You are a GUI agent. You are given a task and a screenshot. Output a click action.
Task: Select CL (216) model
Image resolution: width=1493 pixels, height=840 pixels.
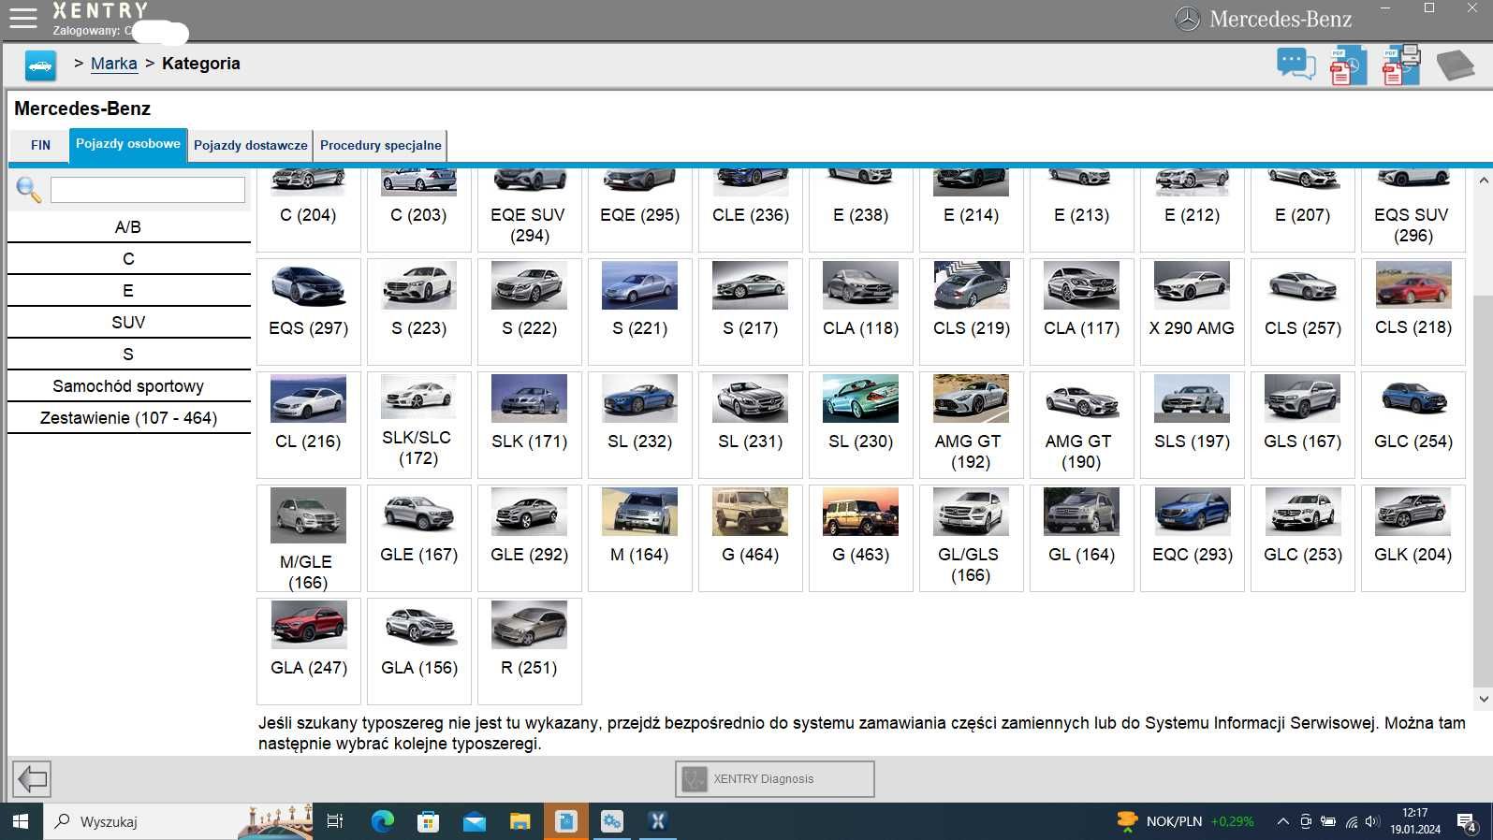click(x=309, y=425)
